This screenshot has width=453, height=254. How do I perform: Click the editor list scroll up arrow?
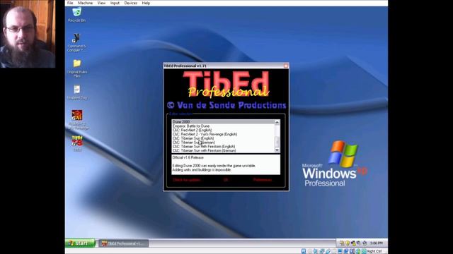(277, 122)
